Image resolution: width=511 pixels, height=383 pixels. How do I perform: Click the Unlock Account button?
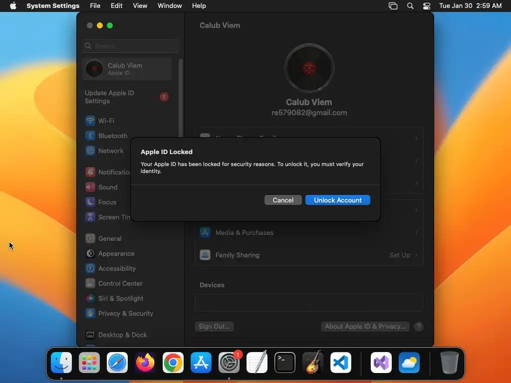click(338, 200)
